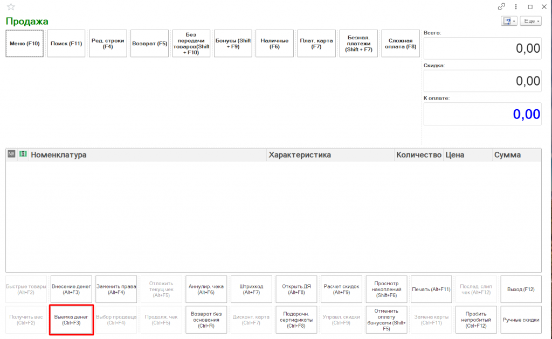Open Сложная оплата (F8)
The width and height of the screenshot is (552, 339).
click(x=400, y=44)
